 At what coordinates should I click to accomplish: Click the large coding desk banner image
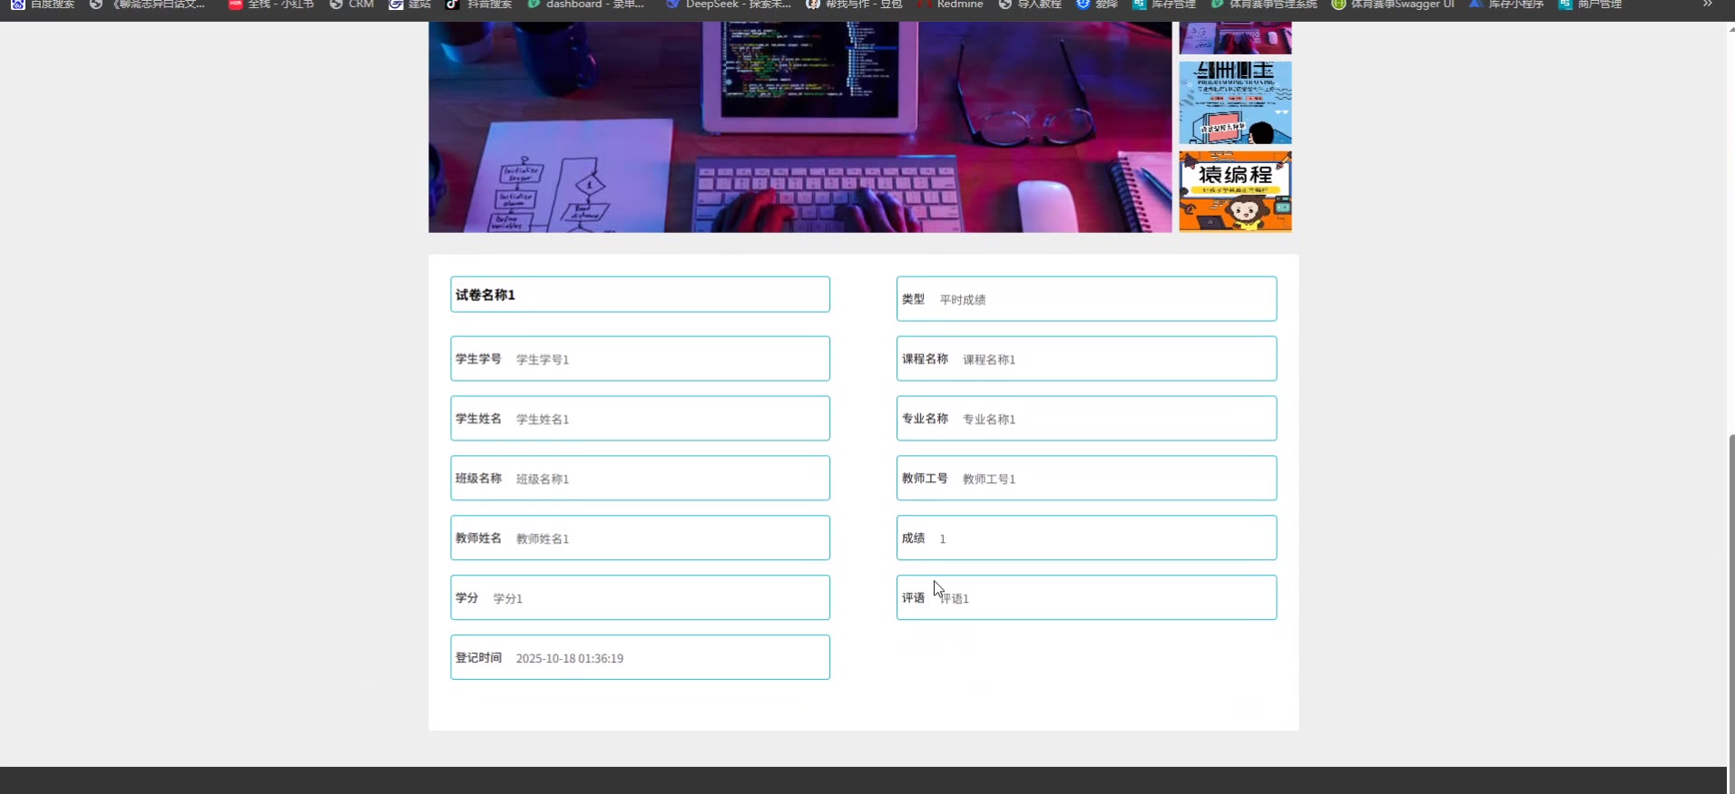coord(799,127)
